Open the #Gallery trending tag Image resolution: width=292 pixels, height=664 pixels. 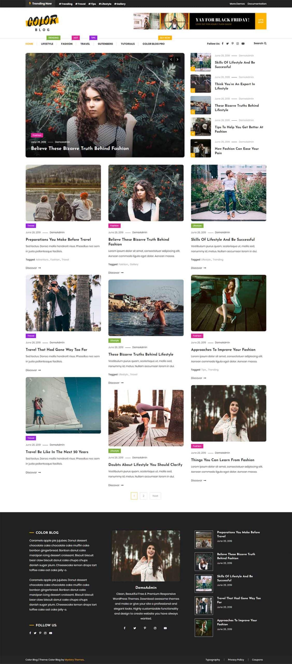pyautogui.click(x=120, y=4)
